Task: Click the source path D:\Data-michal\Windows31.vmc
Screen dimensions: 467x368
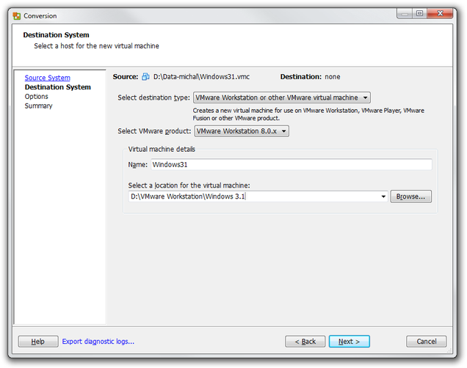Action: 201,77
